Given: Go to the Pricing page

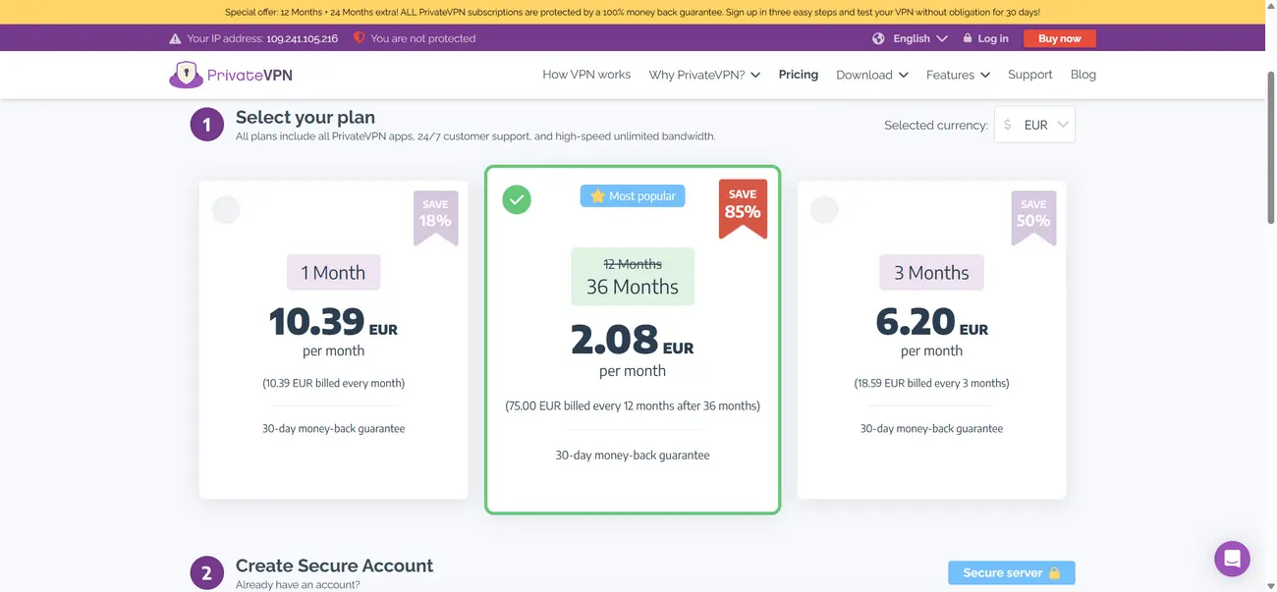Looking at the screenshot, I should [x=799, y=75].
